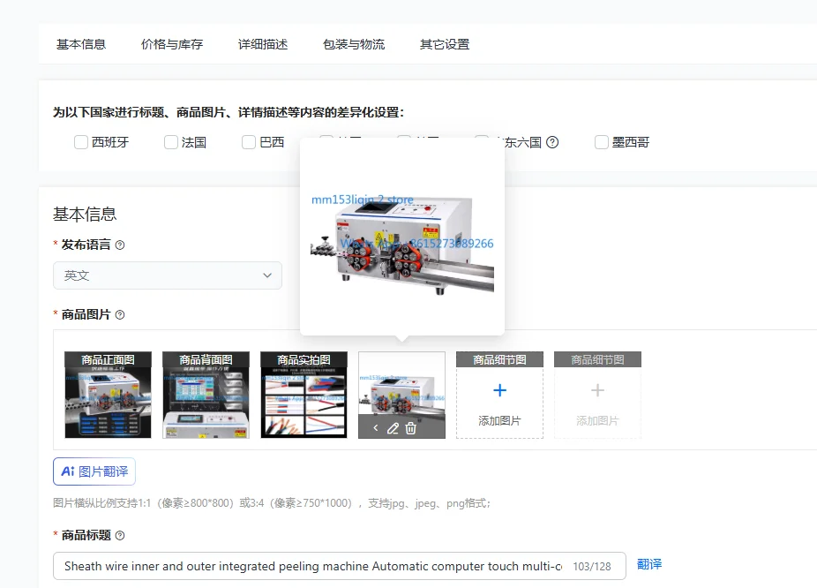Select the 商品正面图 thumbnail

tap(108, 395)
